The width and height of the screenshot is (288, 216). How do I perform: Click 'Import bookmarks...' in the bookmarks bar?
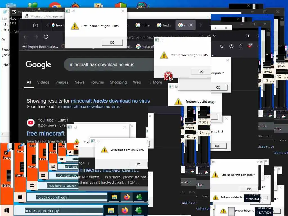(40, 47)
